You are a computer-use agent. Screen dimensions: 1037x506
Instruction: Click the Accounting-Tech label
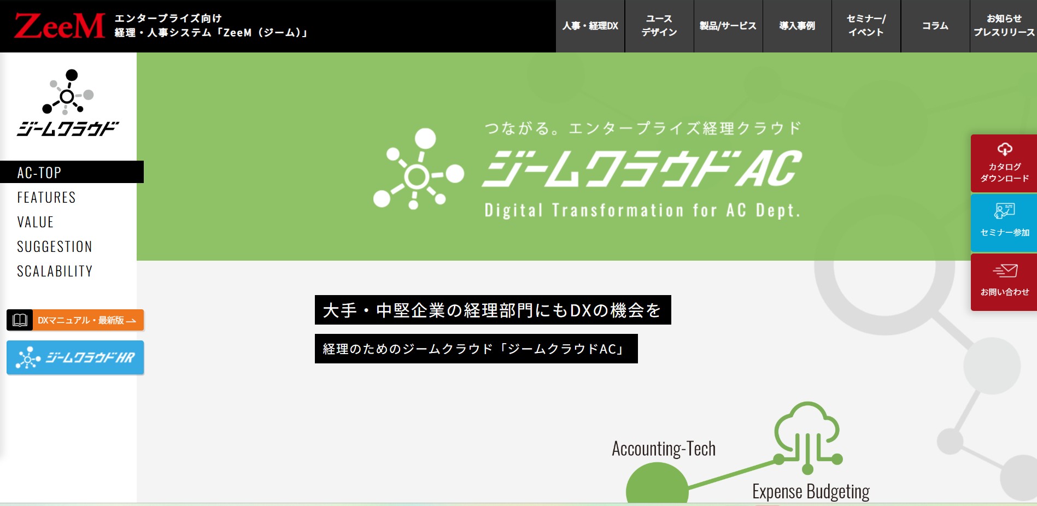(664, 449)
